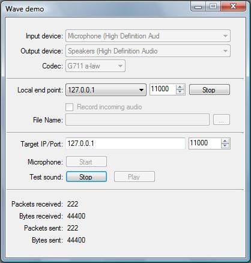Increase target port with up arrow
The image size is (251, 263).
[225, 141]
